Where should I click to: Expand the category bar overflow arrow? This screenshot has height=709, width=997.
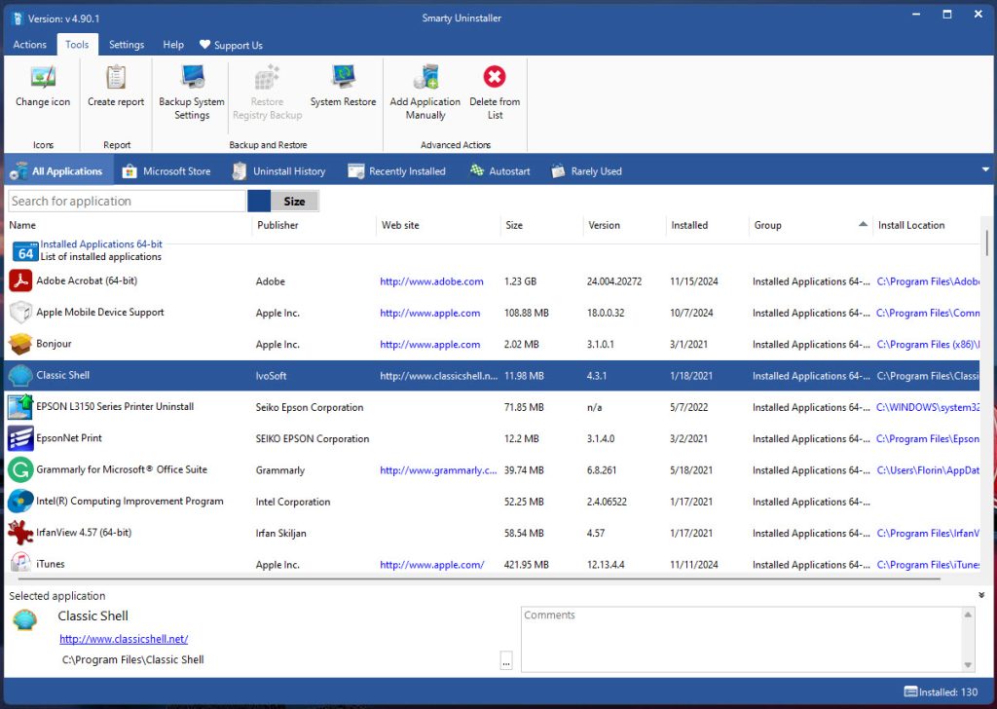pyautogui.click(x=985, y=170)
